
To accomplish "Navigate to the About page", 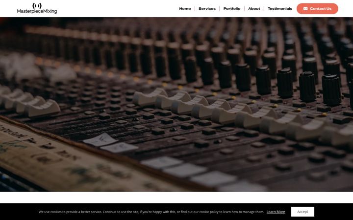I will click(254, 9).
